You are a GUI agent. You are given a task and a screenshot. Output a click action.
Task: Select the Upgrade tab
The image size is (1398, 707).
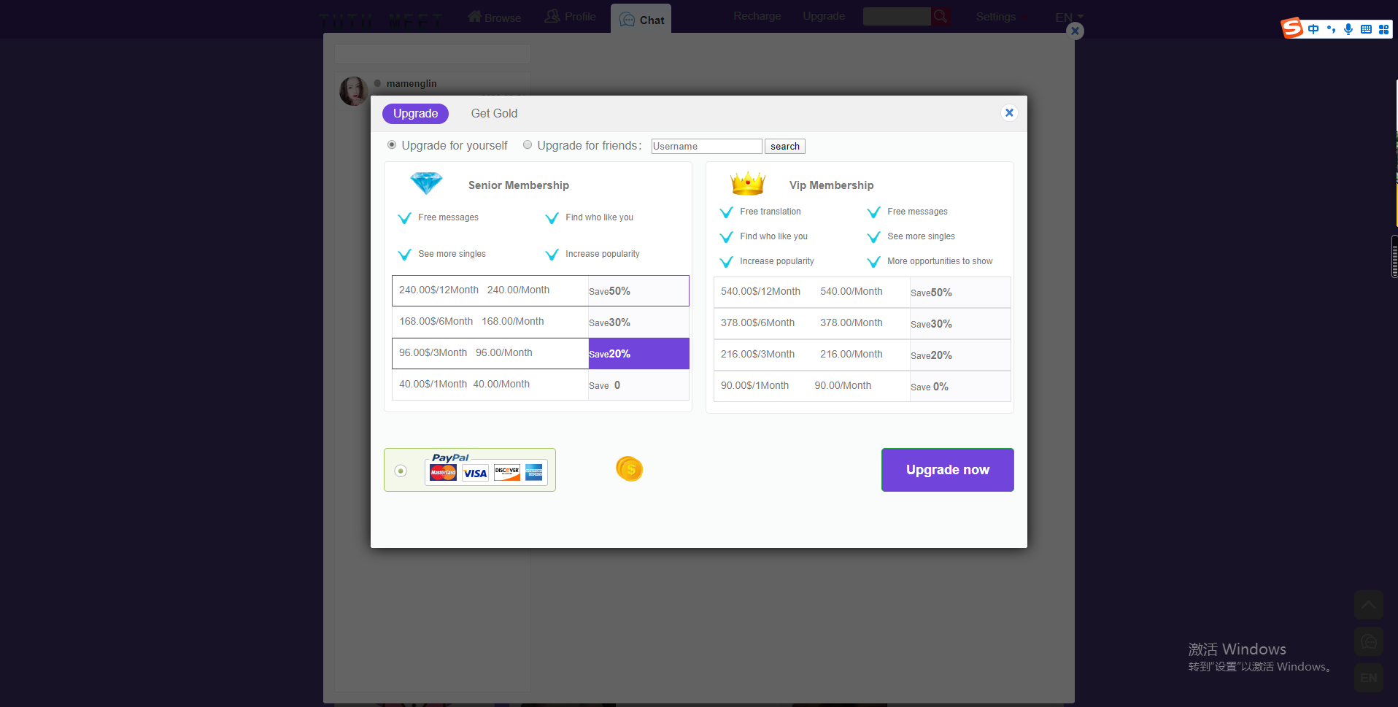click(x=415, y=114)
